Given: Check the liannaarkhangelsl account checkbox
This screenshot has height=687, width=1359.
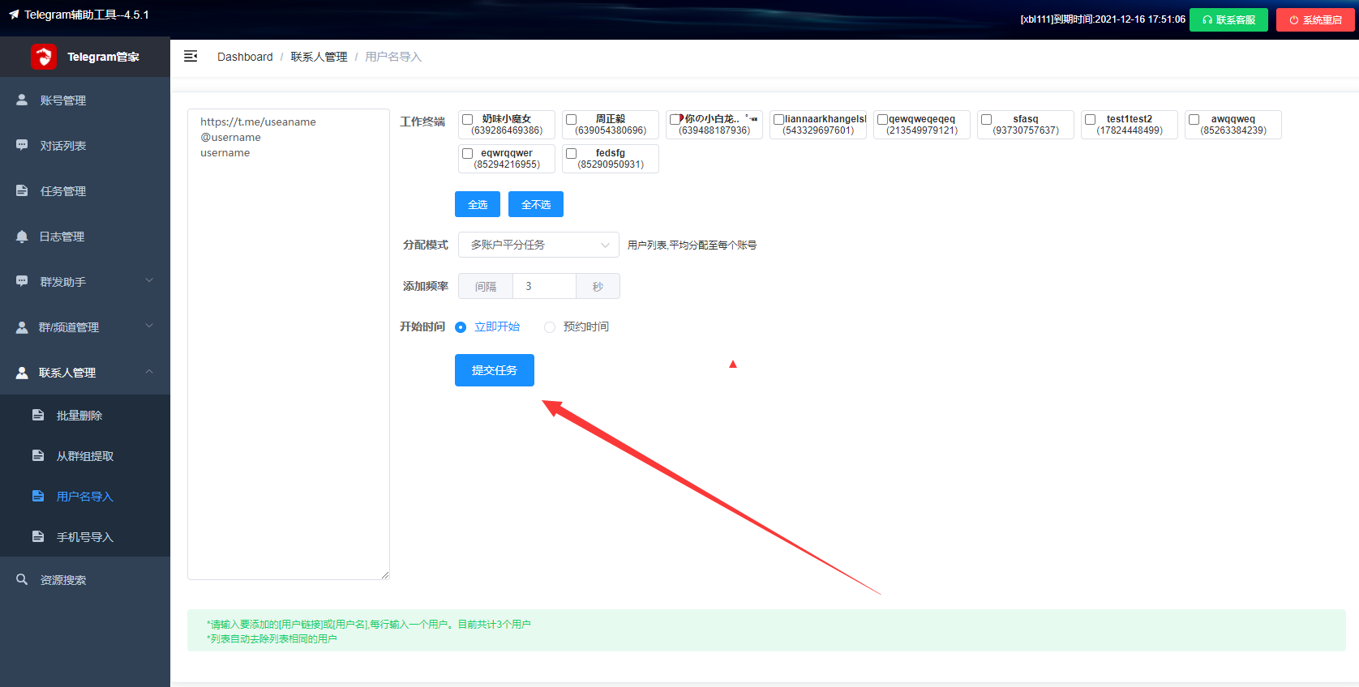Looking at the screenshot, I should [779, 120].
